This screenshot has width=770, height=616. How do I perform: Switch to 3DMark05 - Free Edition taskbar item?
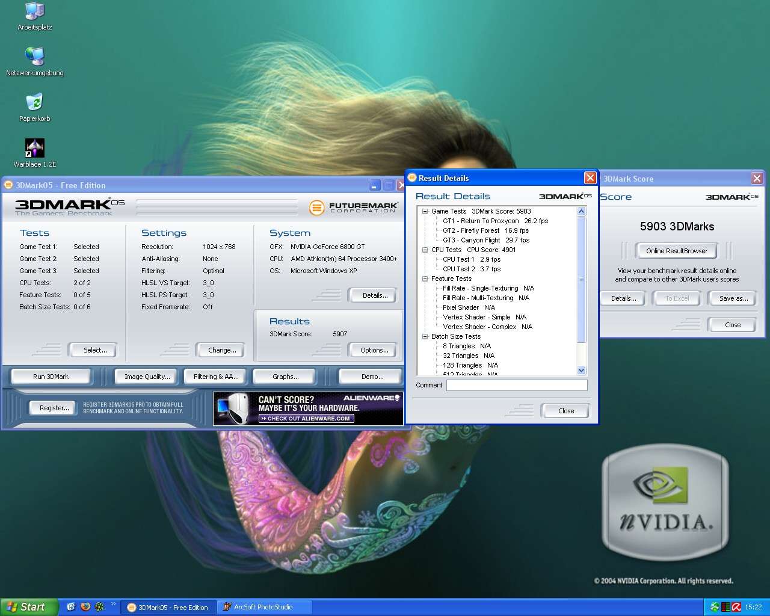tap(168, 607)
